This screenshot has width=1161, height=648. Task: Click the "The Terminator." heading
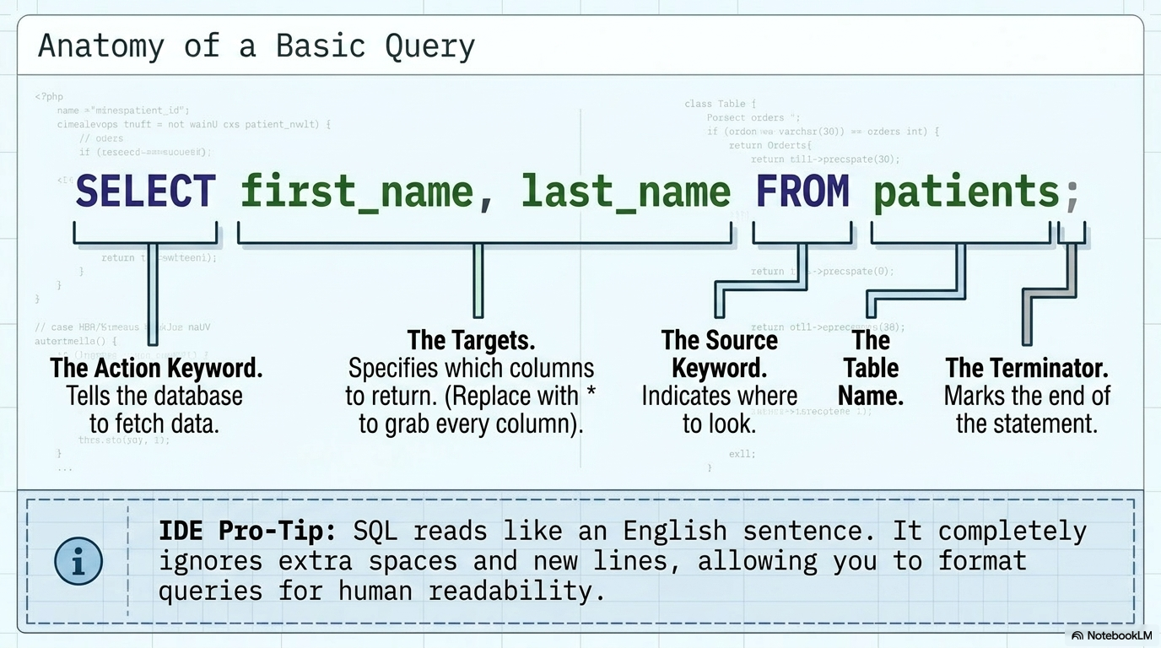coord(1027,368)
